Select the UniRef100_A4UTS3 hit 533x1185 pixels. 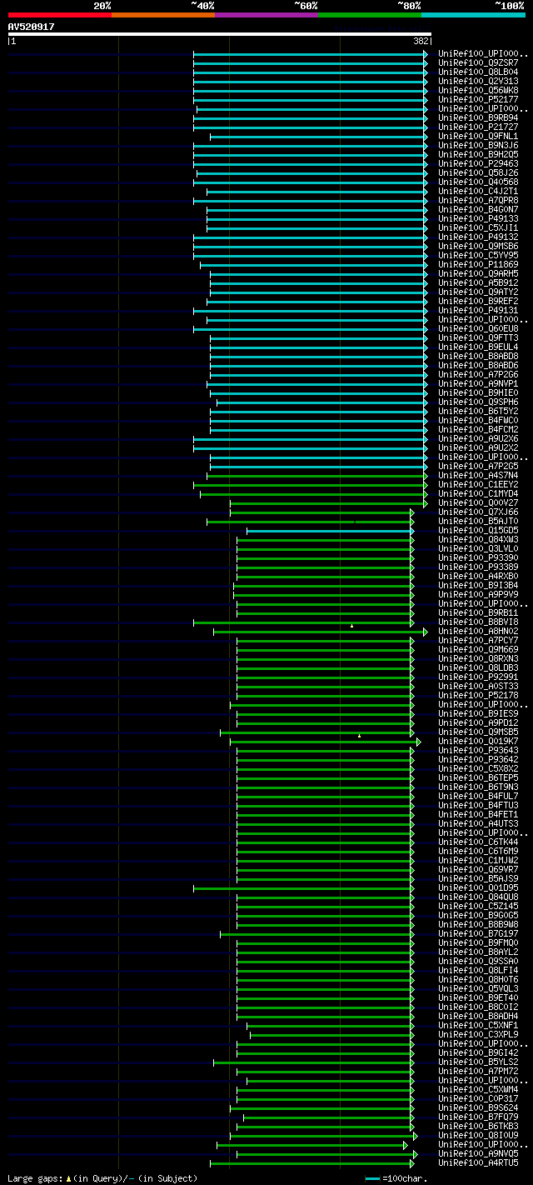coord(478,824)
